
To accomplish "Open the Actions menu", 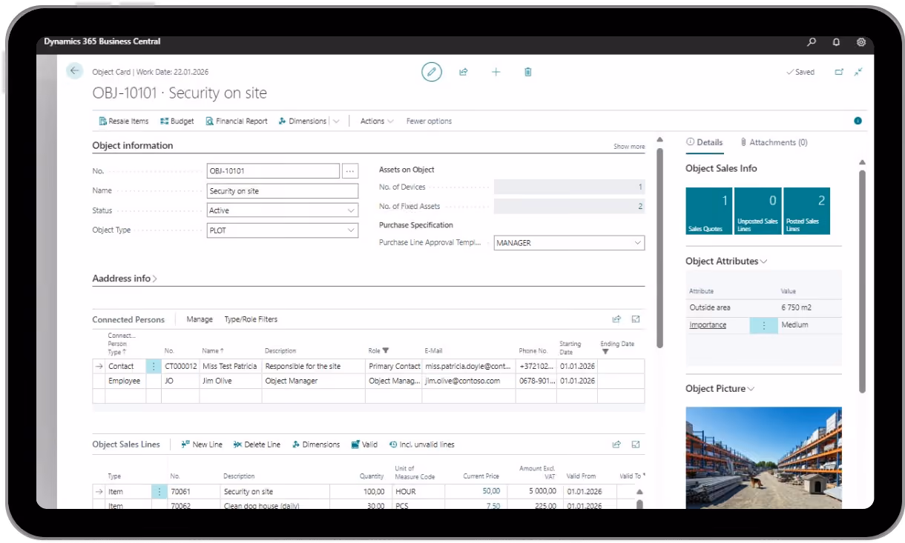I will click(377, 121).
